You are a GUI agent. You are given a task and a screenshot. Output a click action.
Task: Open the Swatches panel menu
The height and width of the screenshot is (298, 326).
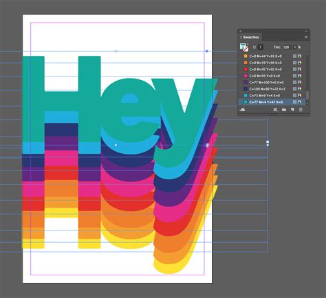point(306,37)
